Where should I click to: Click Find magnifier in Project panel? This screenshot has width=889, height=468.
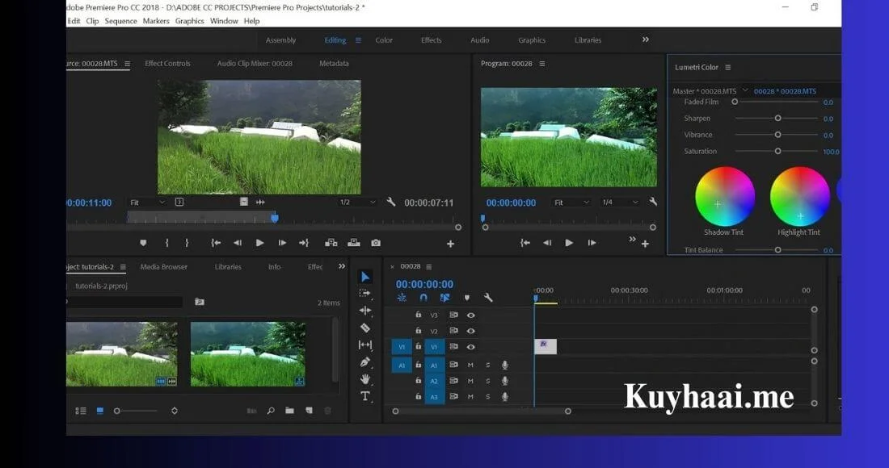(271, 411)
